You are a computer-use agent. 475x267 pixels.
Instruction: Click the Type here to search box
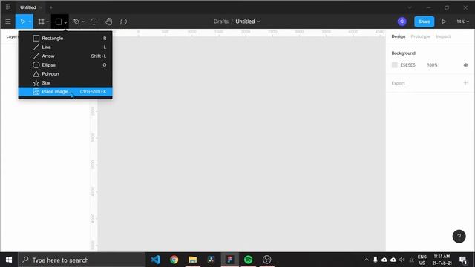(82, 260)
